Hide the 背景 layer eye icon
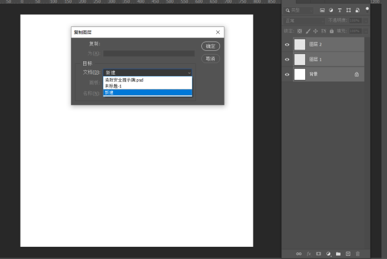 click(x=287, y=75)
